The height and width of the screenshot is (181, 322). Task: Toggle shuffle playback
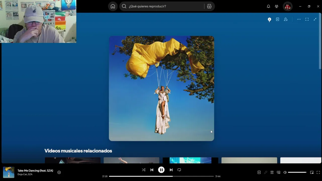pos(144,170)
